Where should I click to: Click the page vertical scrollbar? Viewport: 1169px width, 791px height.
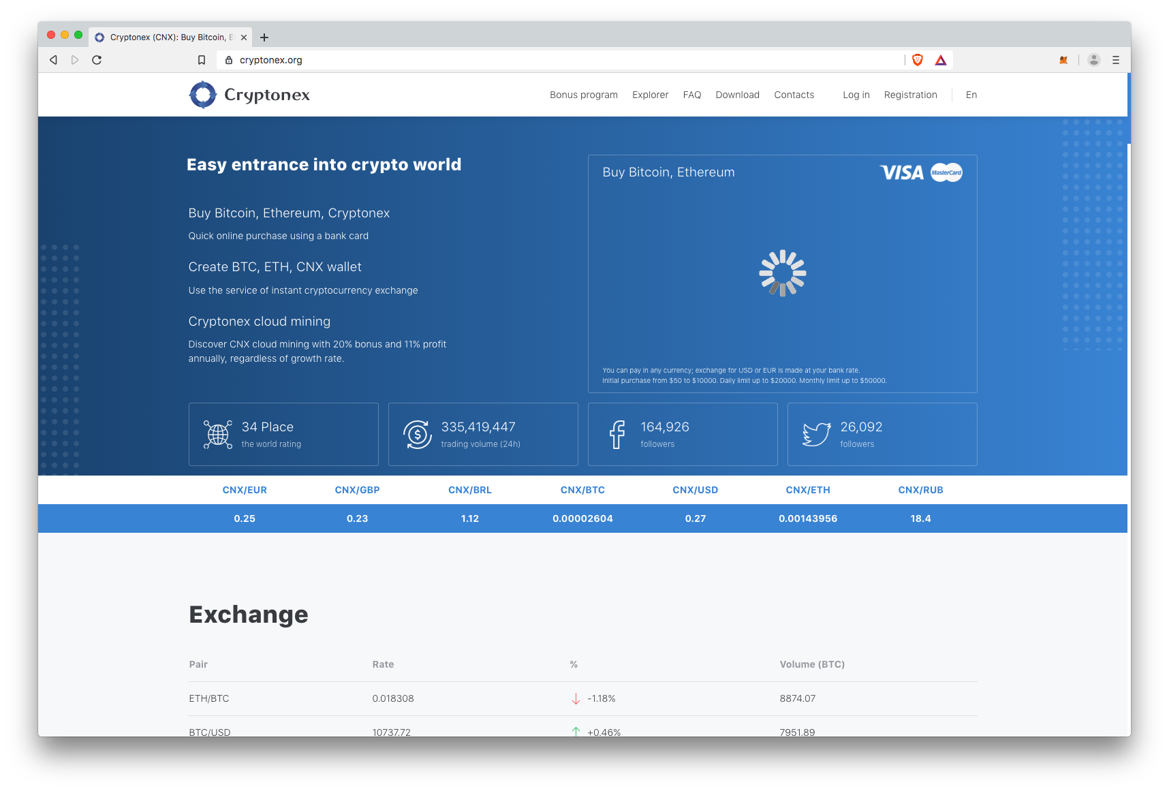coord(1129,109)
